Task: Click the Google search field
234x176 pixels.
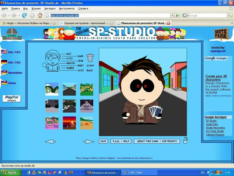Action: (x=208, y=15)
